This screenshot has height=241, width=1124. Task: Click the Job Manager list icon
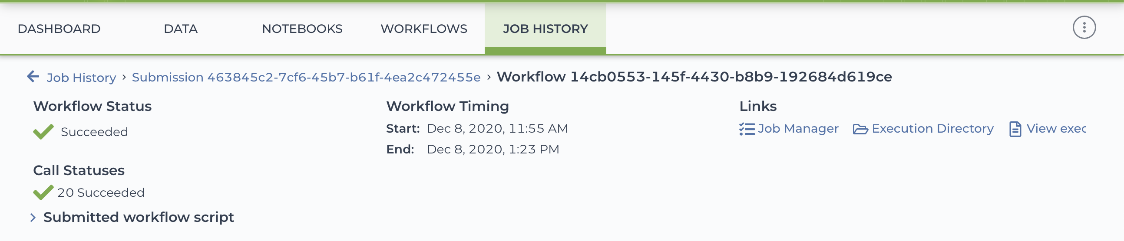pos(747,129)
